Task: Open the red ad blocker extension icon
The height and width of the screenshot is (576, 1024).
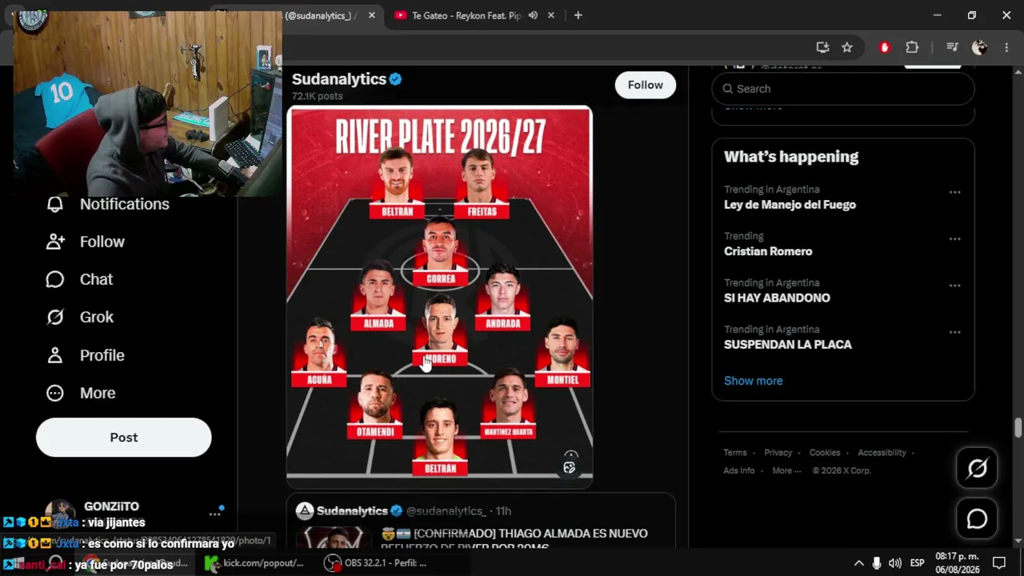Action: (884, 47)
